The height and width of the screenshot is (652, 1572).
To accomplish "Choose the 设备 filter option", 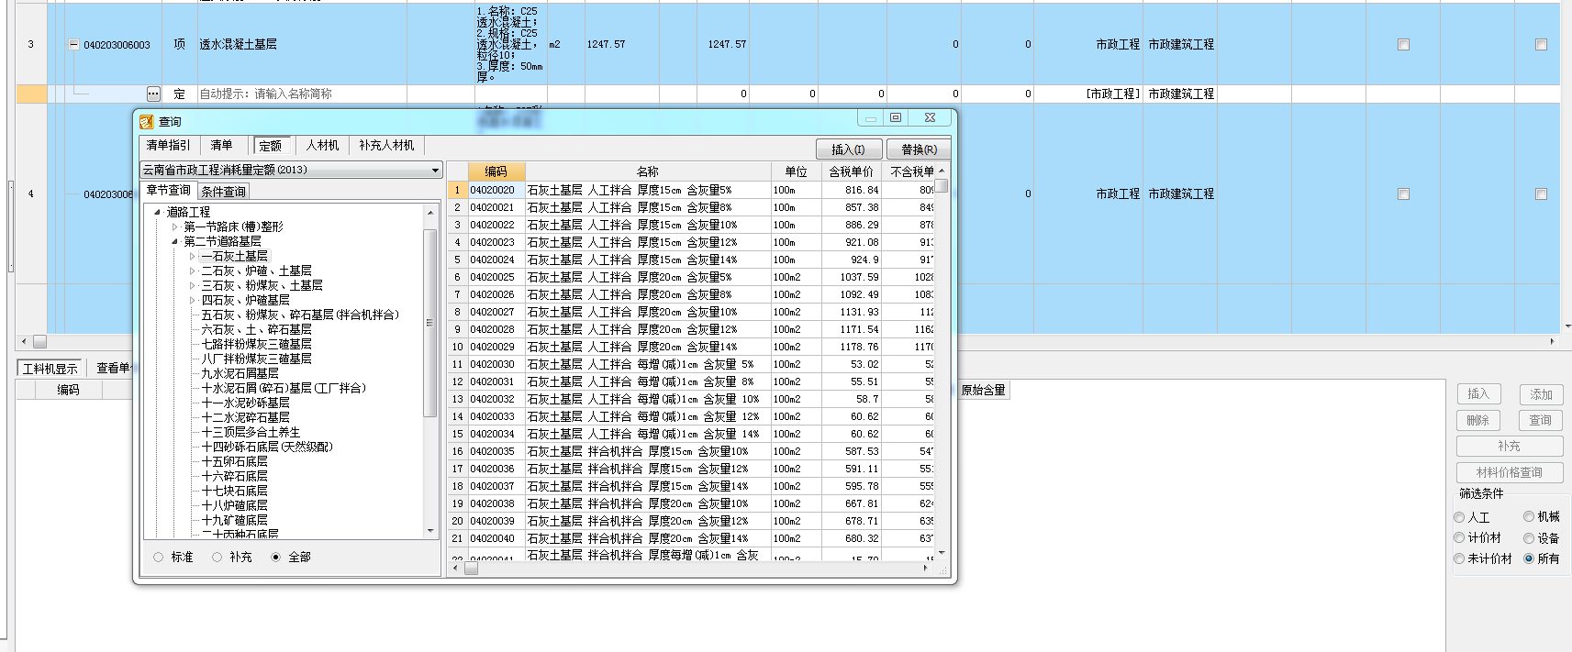I will click(1529, 538).
